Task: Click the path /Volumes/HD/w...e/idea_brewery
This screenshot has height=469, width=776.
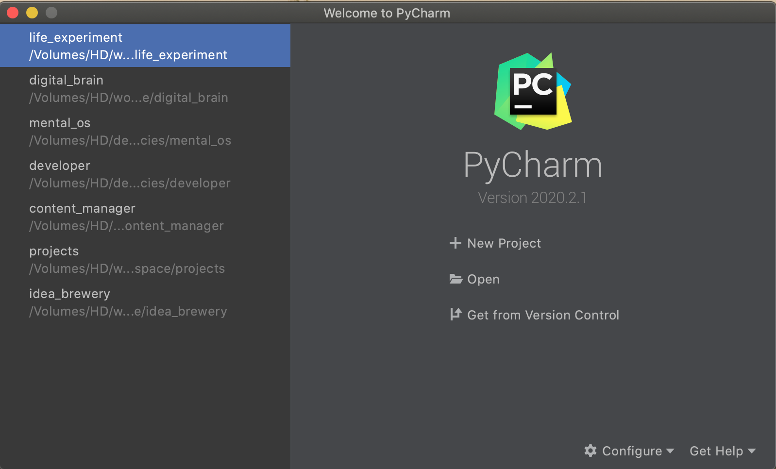Action: (x=128, y=311)
